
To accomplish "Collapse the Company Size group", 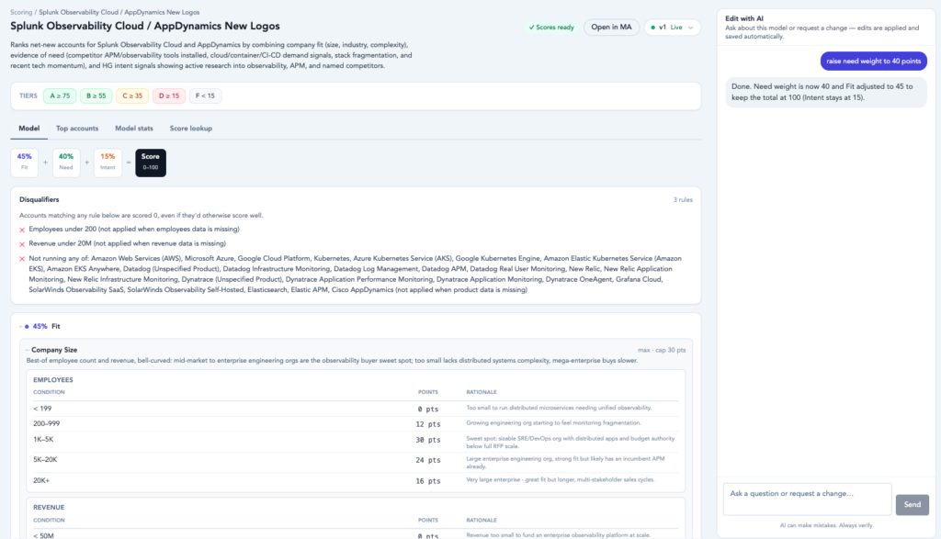I will coord(28,350).
